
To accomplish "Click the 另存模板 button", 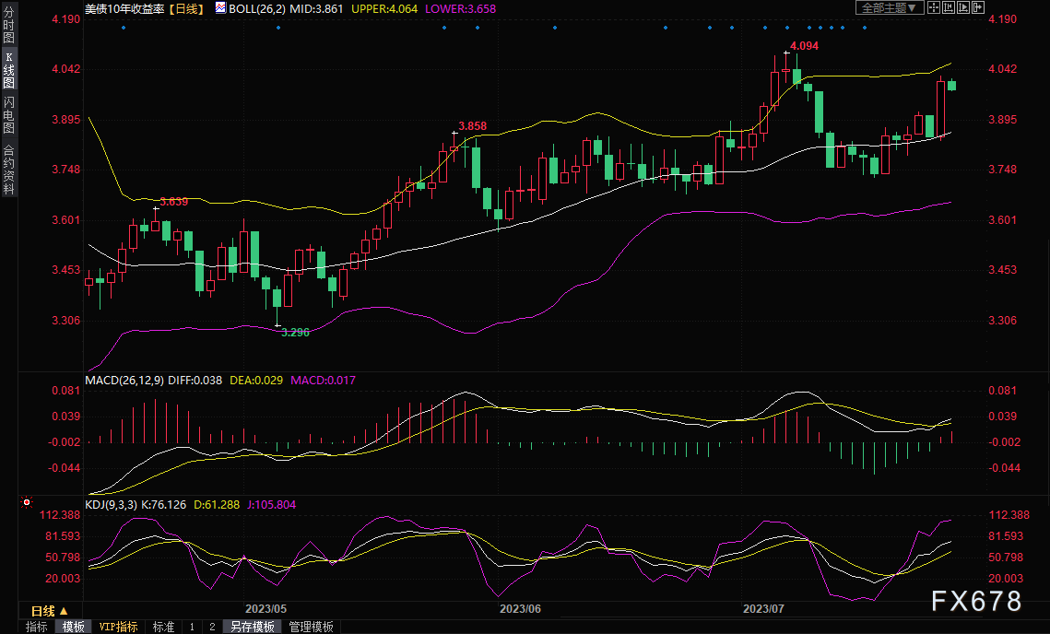I will tap(252, 627).
